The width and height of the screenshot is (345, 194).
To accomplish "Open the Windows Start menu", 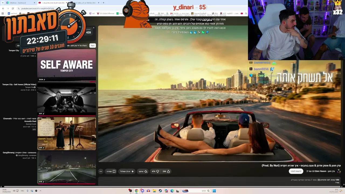I will [x=214, y=191].
